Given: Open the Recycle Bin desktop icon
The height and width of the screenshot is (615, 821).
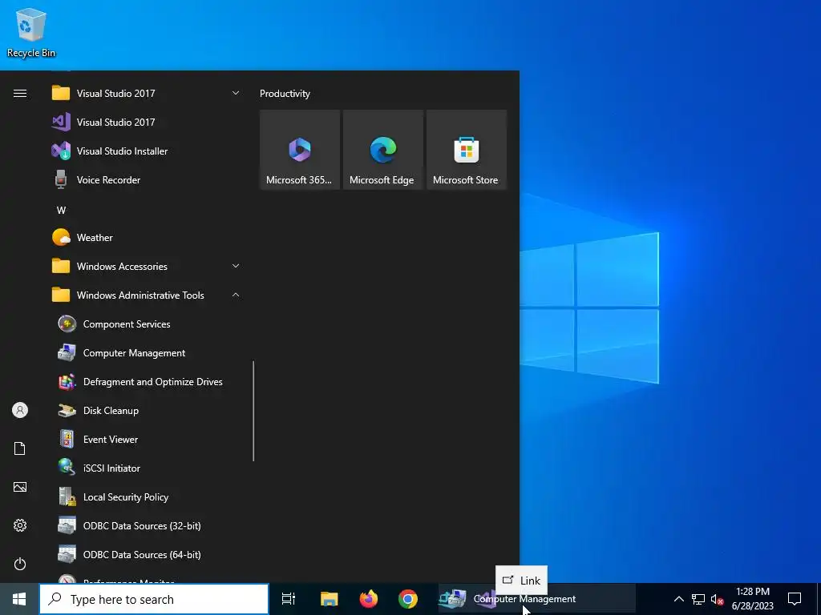Looking at the screenshot, I should [31, 32].
